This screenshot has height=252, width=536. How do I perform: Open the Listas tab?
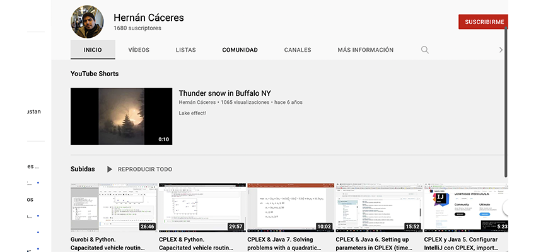pos(185,50)
